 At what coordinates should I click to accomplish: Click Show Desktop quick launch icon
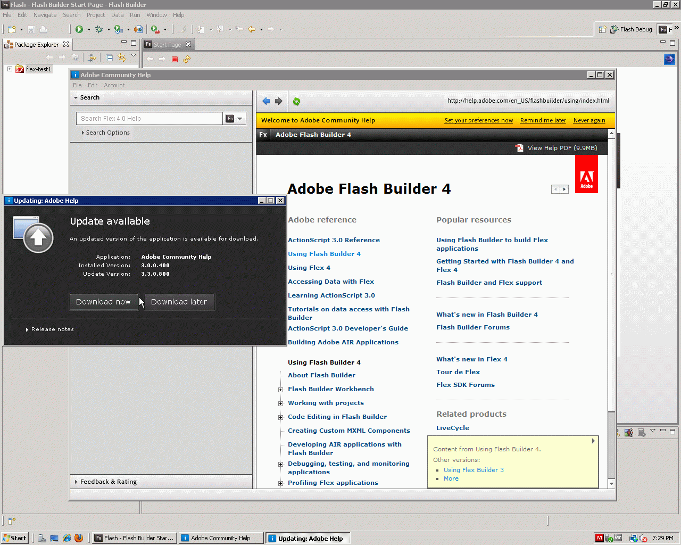pos(54,538)
